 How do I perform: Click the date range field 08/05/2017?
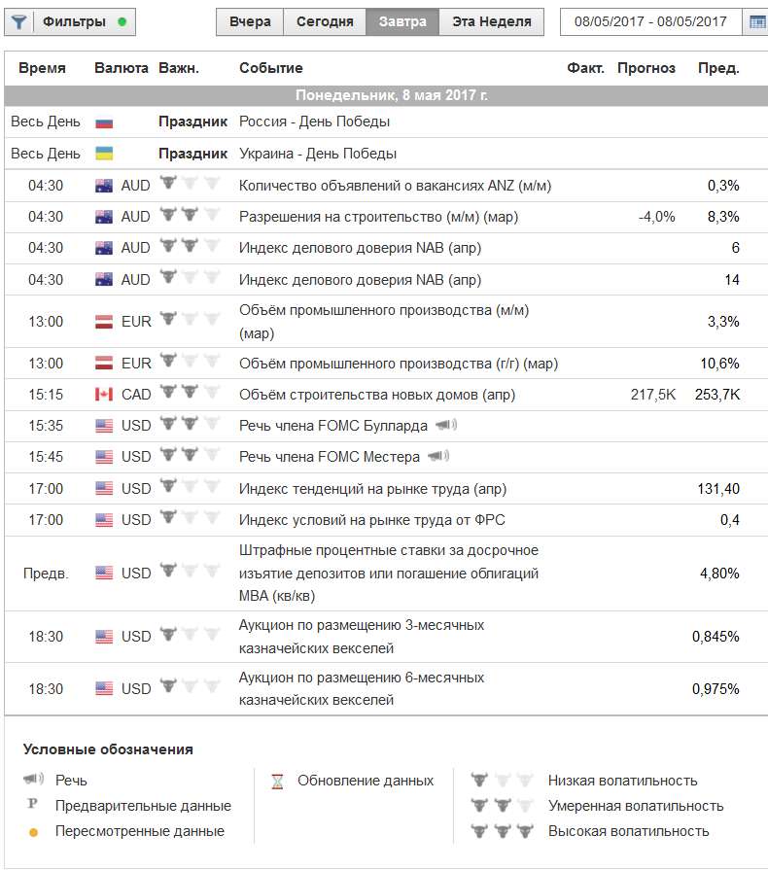[x=650, y=22]
